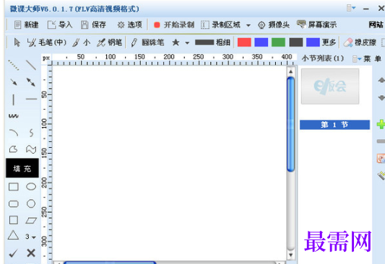Image resolution: width=385 pixels, height=264 pixels.
Task: Select the 钢笔 pen tool
Action: pos(109,43)
